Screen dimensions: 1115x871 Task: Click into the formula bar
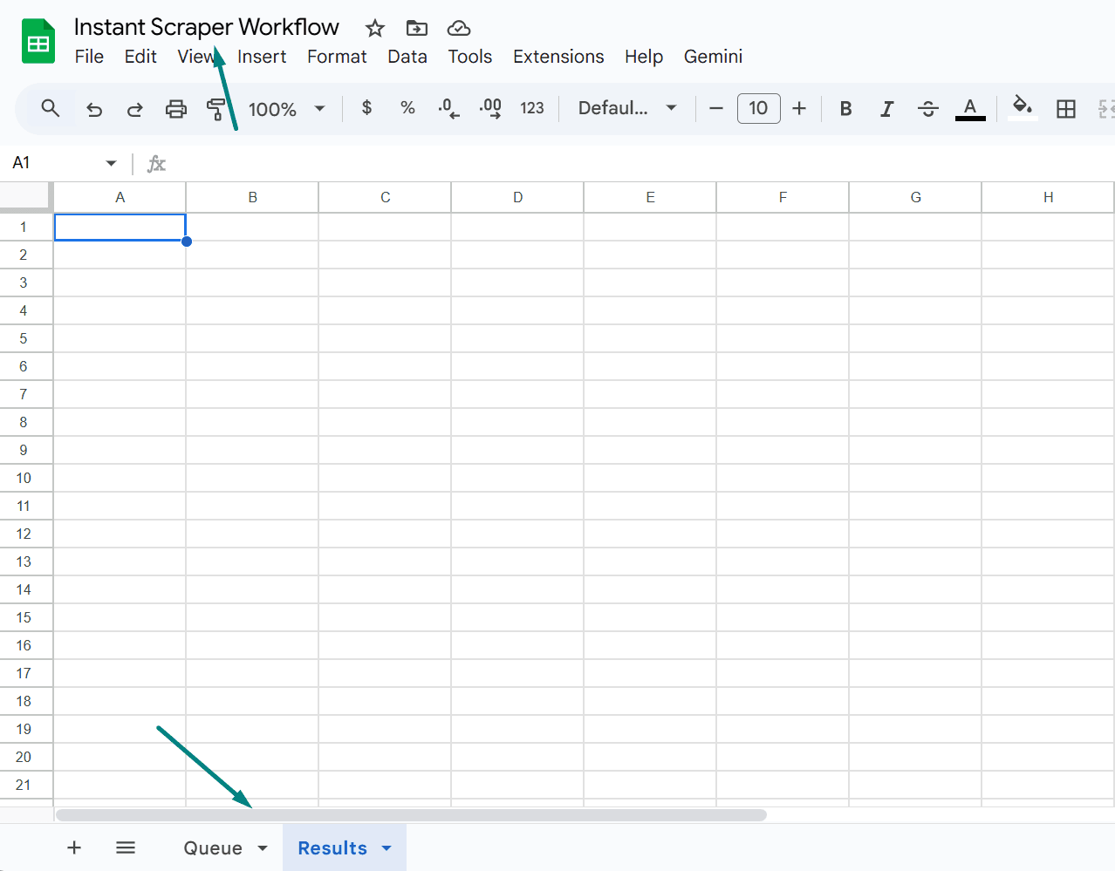(x=641, y=163)
